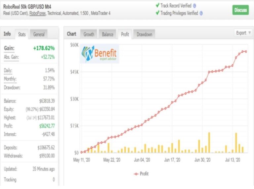This screenshot has width=254, height=189.
Task: Toggle the Profit legend marker
Action: (x=136, y=174)
